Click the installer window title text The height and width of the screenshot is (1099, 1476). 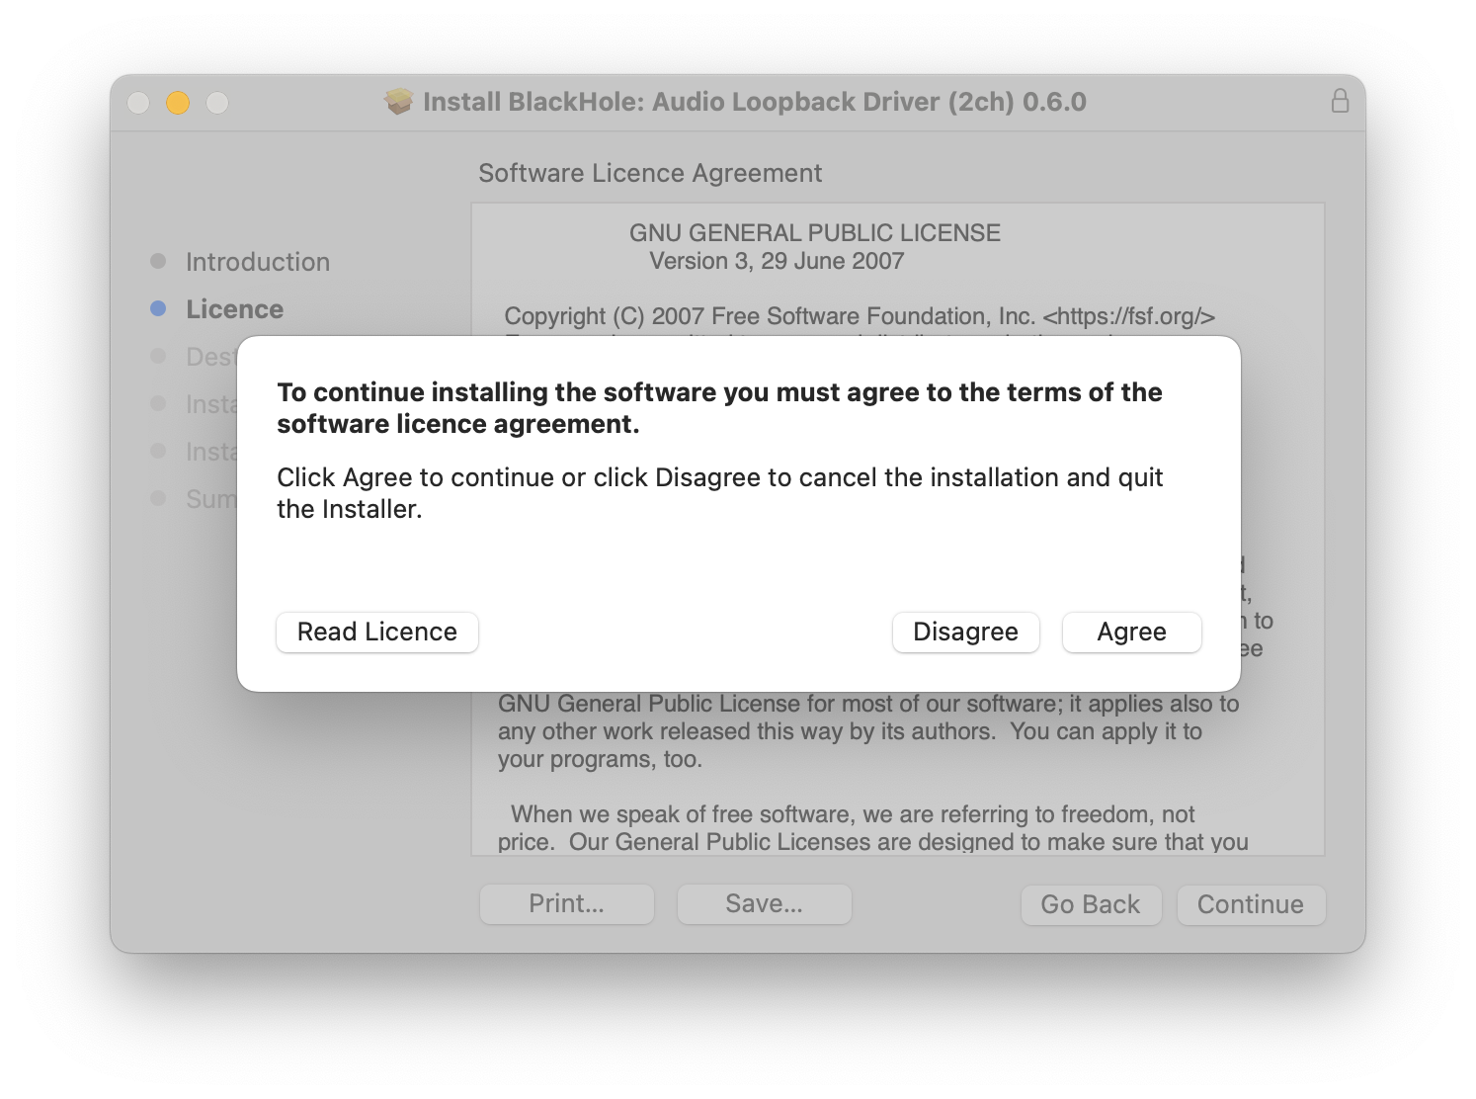click(755, 102)
